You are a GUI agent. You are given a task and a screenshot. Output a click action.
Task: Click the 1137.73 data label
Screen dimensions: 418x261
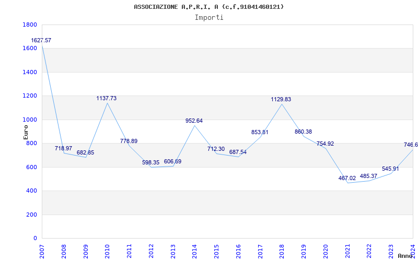(107, 98)
